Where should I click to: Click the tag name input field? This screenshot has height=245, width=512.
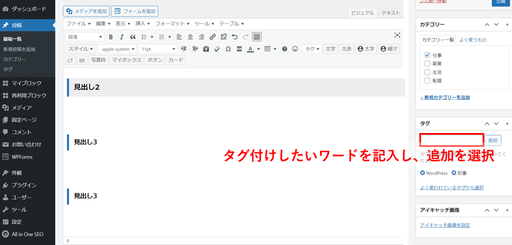[452, 140]
